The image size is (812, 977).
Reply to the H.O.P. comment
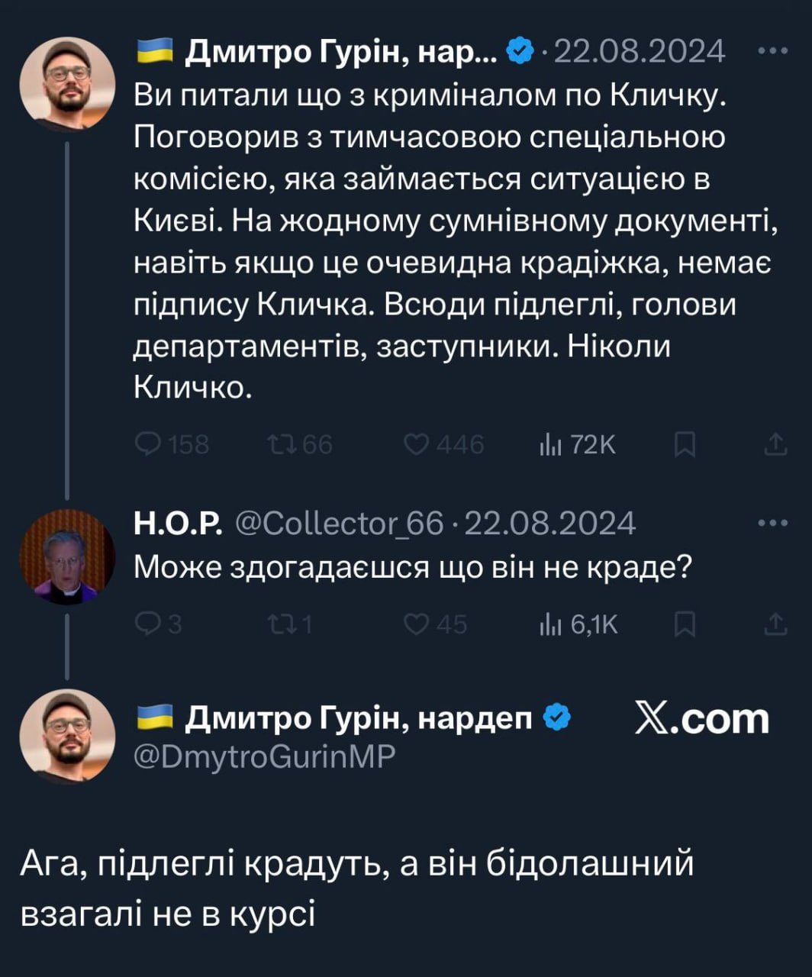point(147,624)
